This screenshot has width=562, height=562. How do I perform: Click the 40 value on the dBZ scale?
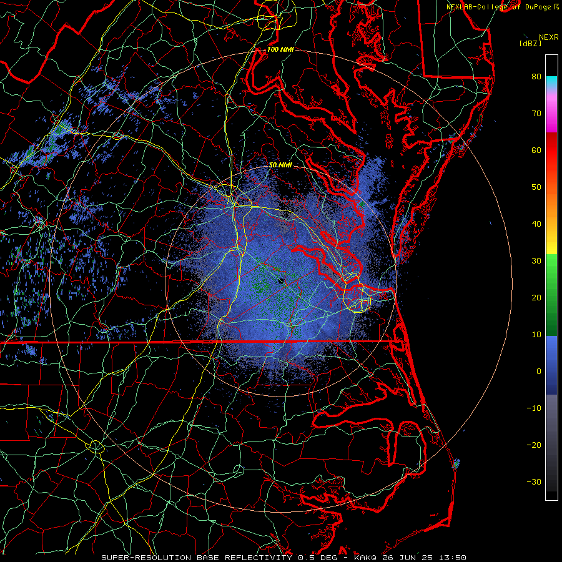[536, 224]
